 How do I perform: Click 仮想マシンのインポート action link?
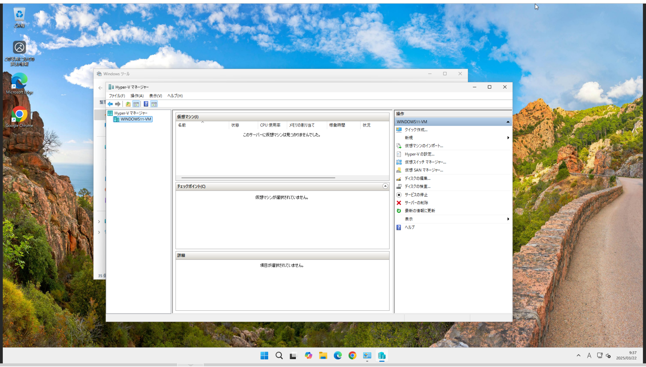(424, 146)
